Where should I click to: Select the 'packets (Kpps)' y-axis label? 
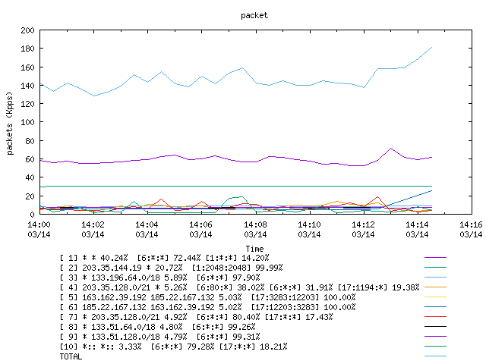coord(10,123)
